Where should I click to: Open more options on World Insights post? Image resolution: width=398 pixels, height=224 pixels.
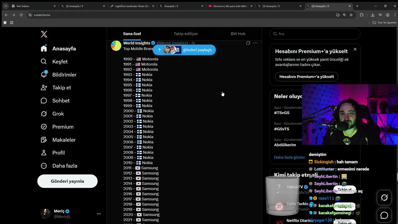(255, 43)
